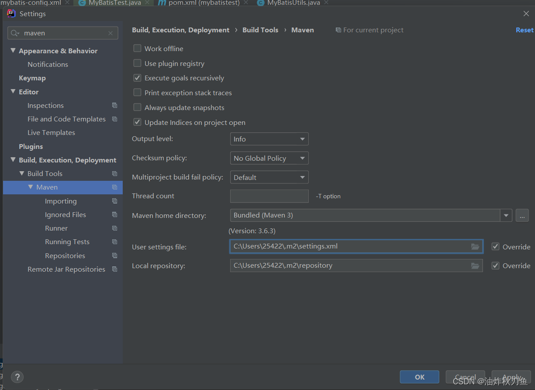The image size is (535, 390).
Task: Open the Help question mark icon
Action: tap(17, 377)
